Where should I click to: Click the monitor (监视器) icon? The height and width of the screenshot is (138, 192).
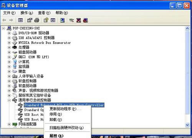(x=15, y=67)
